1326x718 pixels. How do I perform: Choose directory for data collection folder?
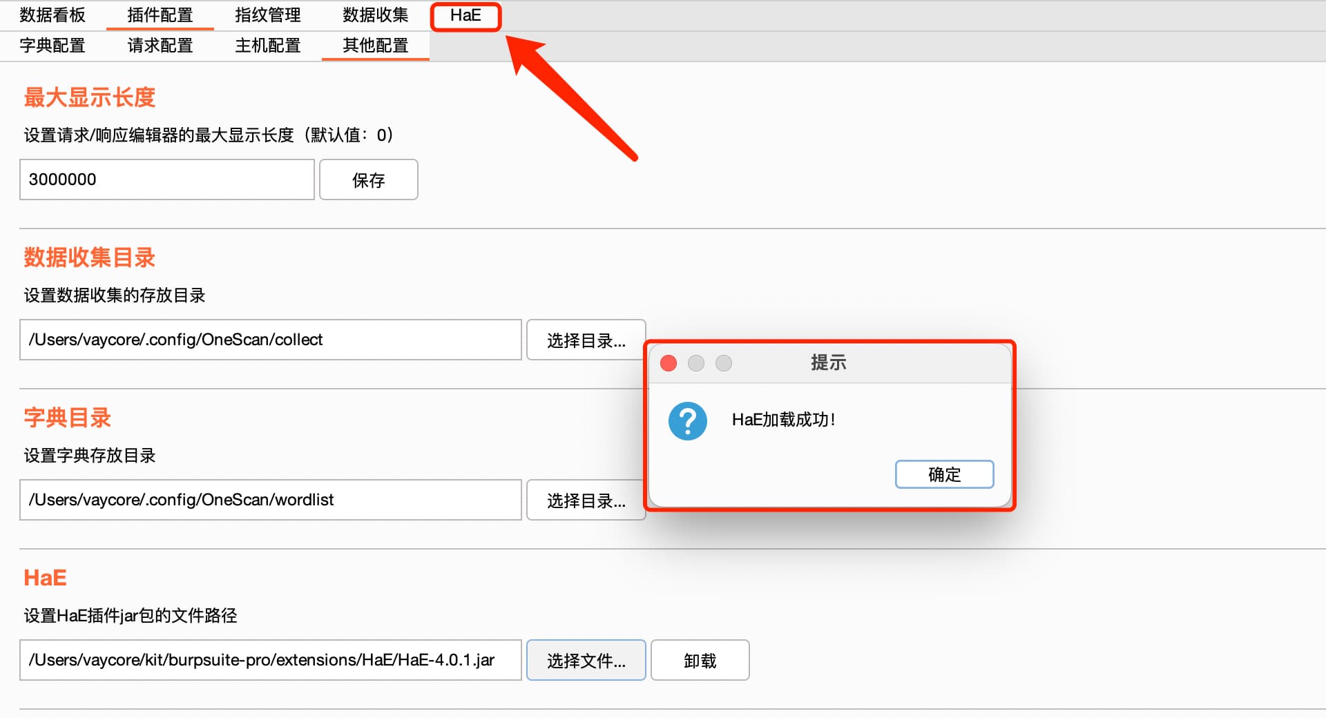(586, 340)
